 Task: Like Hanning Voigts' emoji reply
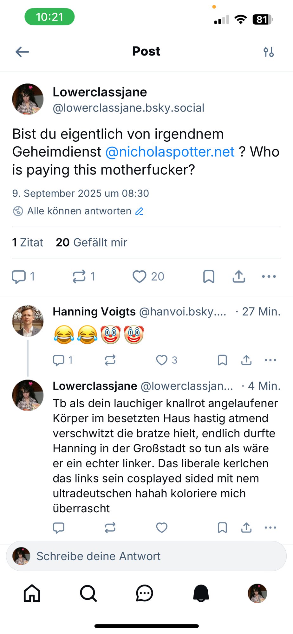point(162,360)
